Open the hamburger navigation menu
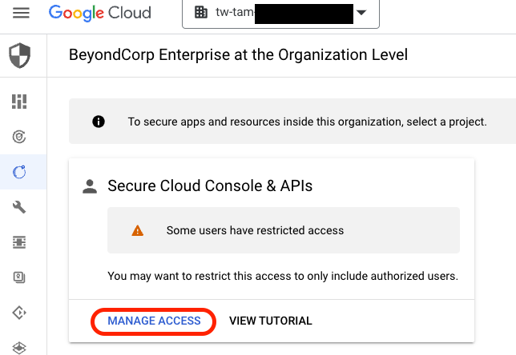This screenshot has height=355, width=516. 21,14
